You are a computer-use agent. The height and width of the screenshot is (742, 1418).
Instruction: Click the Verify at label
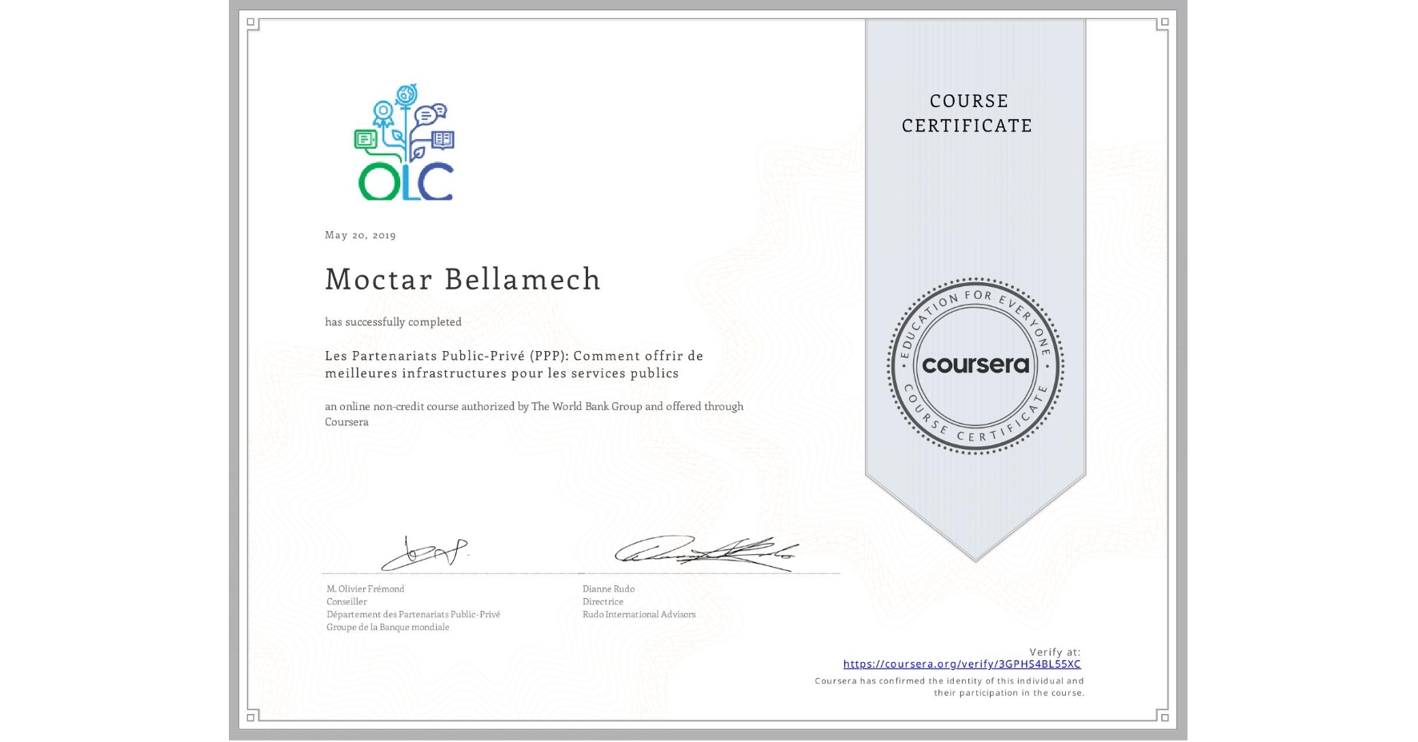point(1053,651)
